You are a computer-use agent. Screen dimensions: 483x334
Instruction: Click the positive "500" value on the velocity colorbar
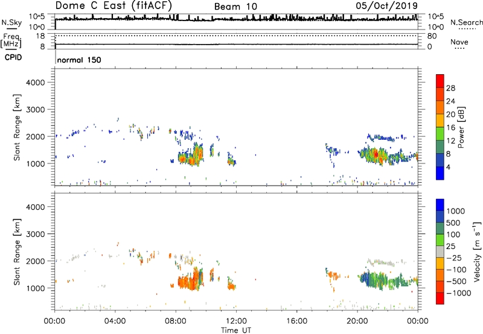(x=453, y=223)
